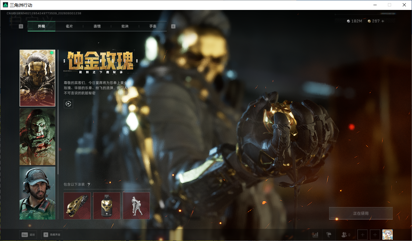Switch to the 名片 tab
The height and width of the screenshot is (241, 412).
[x=69, y=26]
